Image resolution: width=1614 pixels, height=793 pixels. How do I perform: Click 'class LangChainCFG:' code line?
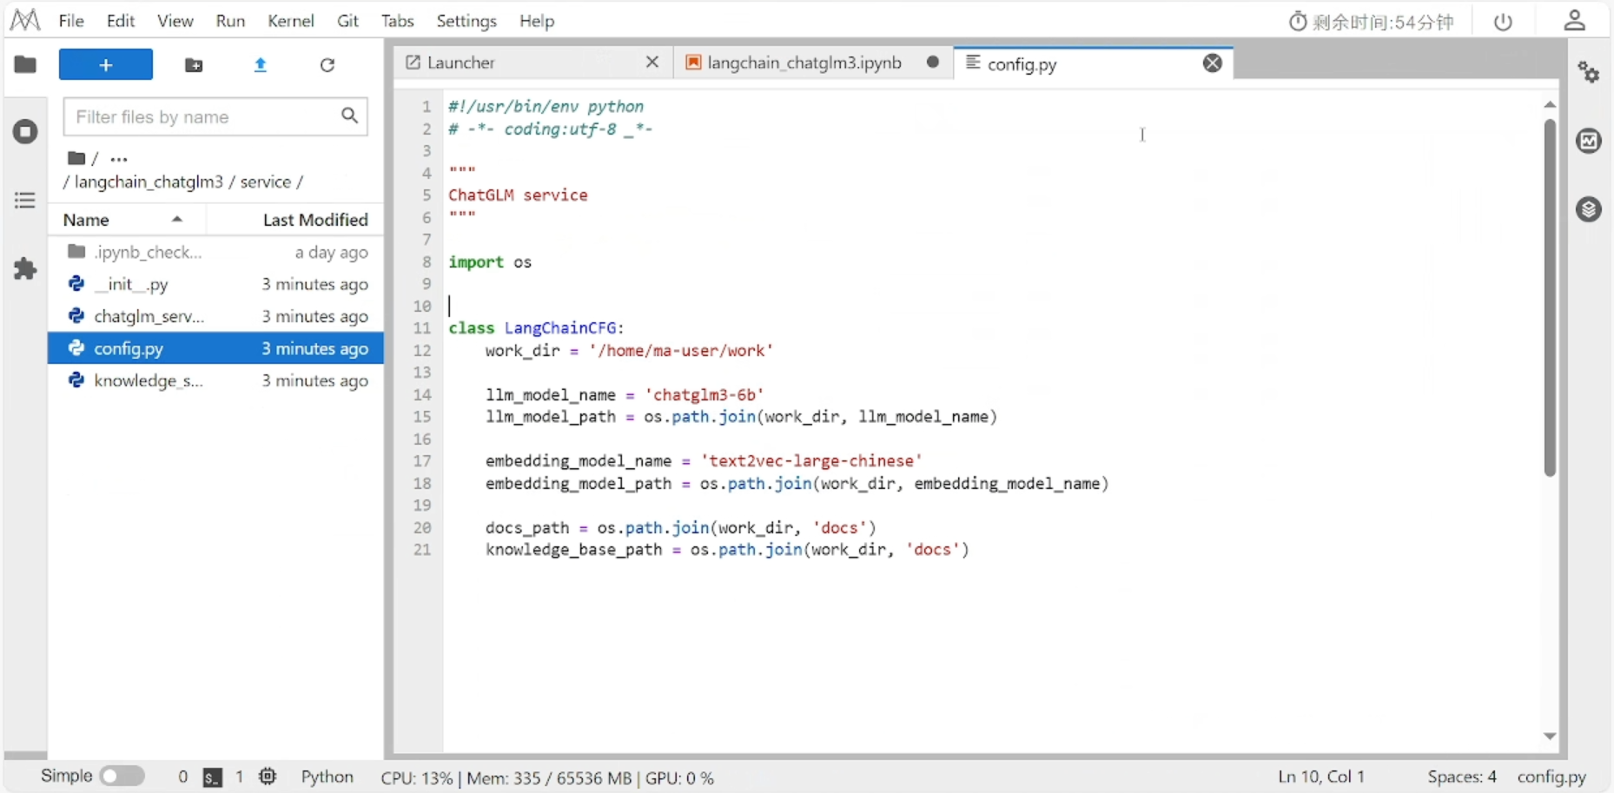click(537, 328)
